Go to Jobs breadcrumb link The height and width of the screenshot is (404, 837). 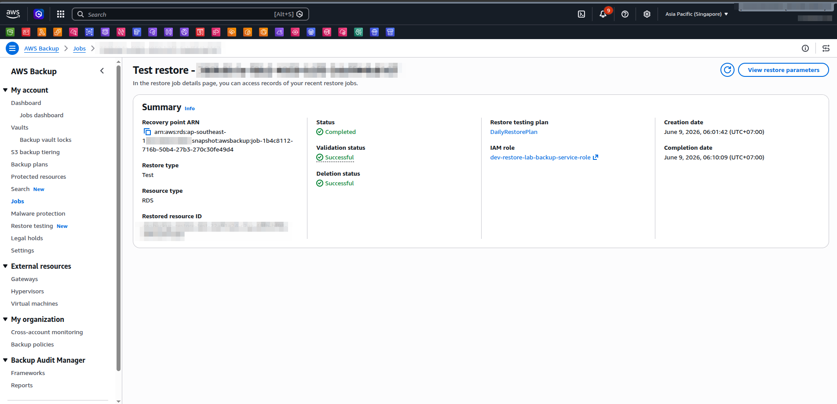[x=79, y=48]
